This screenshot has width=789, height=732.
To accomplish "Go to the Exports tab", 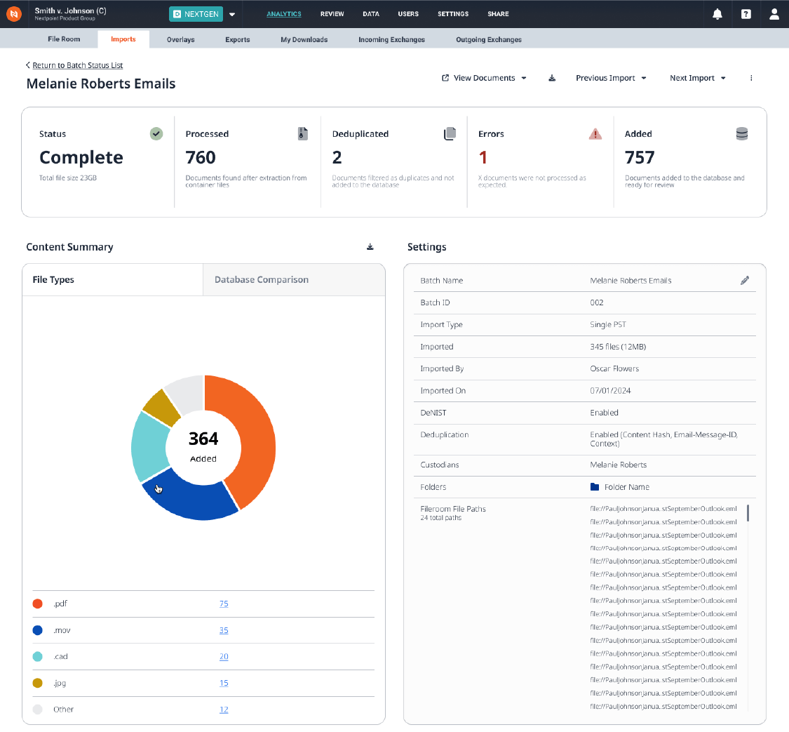I will click(238, 39).
